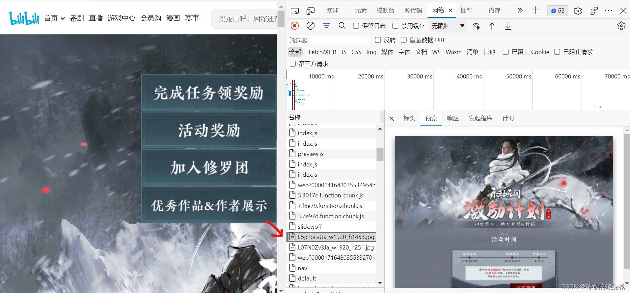Show more DevTools tabs chevron
Screen dimensions: 630x293
tap(520, 10)
